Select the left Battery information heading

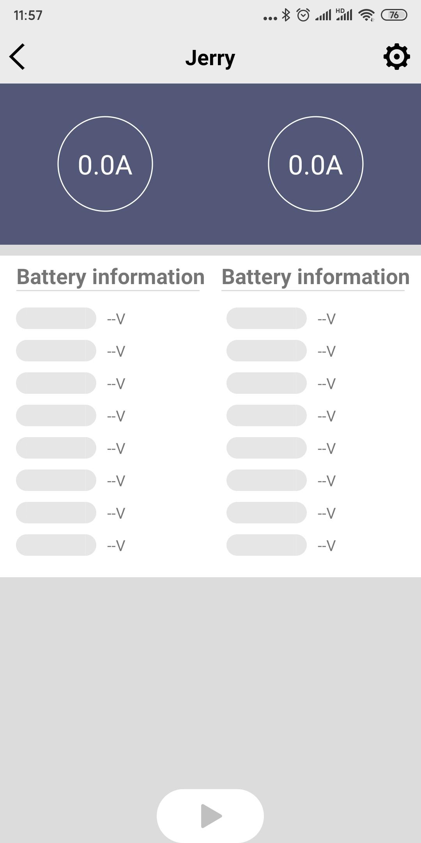tap(110, 277)
